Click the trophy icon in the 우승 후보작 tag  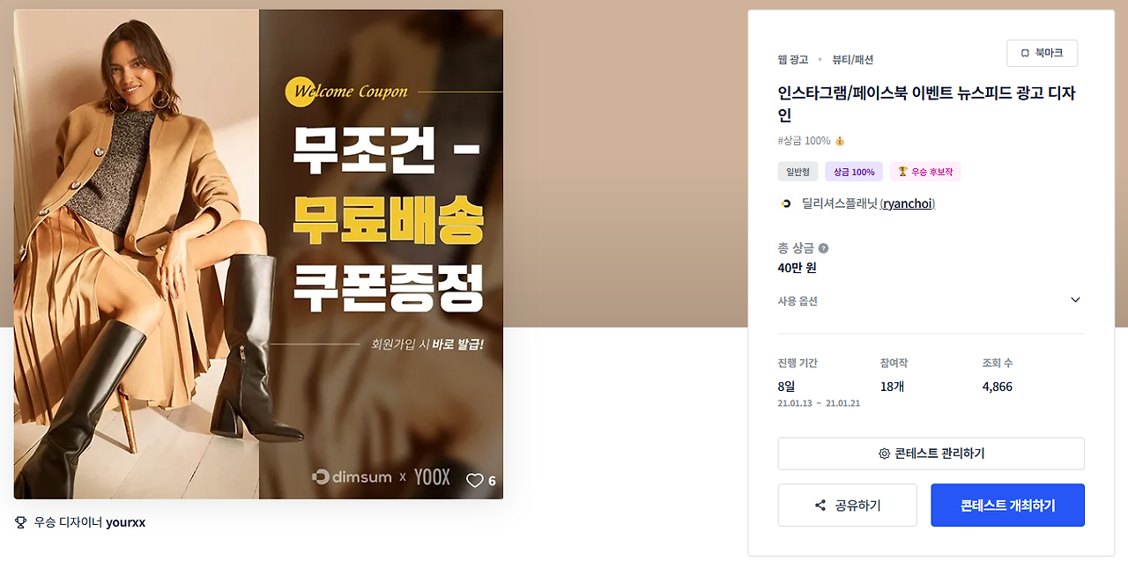click(902, 172)
